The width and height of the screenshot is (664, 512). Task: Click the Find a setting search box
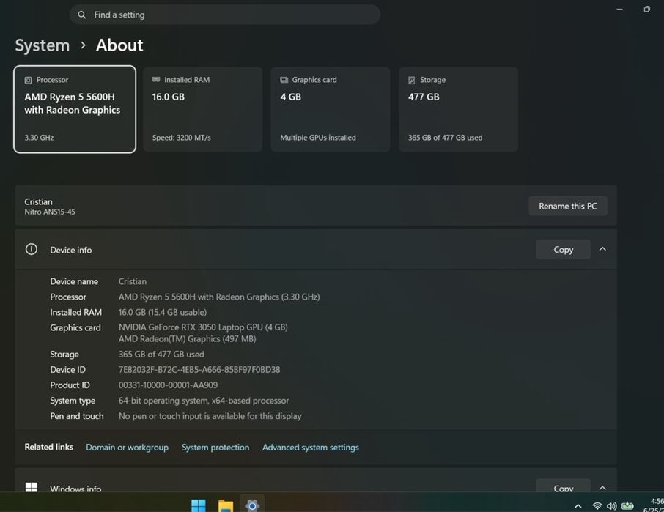tap(225, 15)
